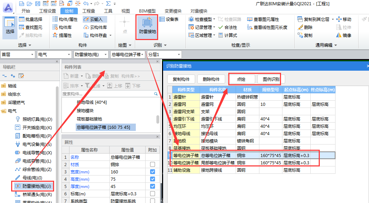Viewport: 369px width, 203px height.
Task: Switch to the BIM模型 ribbon tab
Action: click(x=147, y=11)
